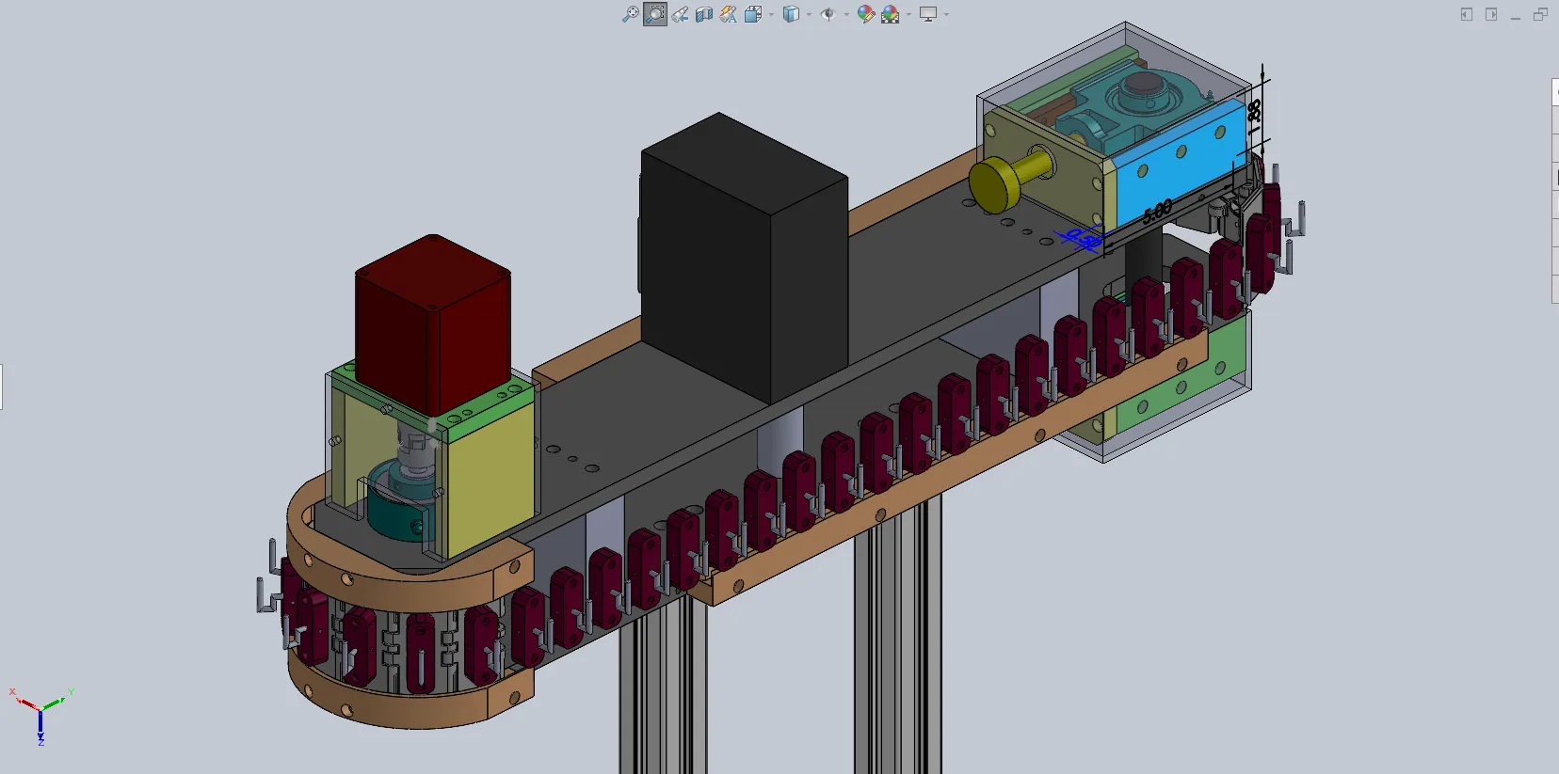Viewport: 1559px width, 774px height.
Task: Open the Dynamic Annotation Views icon
Action: coord(729,14)
